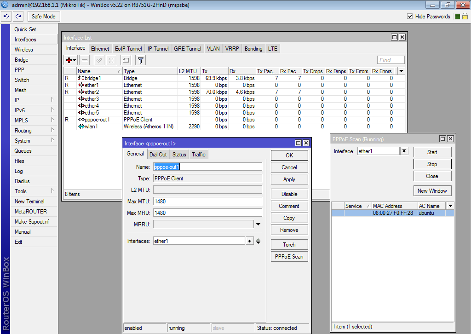Open the PPP menu
Screen dimensions: 471x334
[x=34, y=69]
